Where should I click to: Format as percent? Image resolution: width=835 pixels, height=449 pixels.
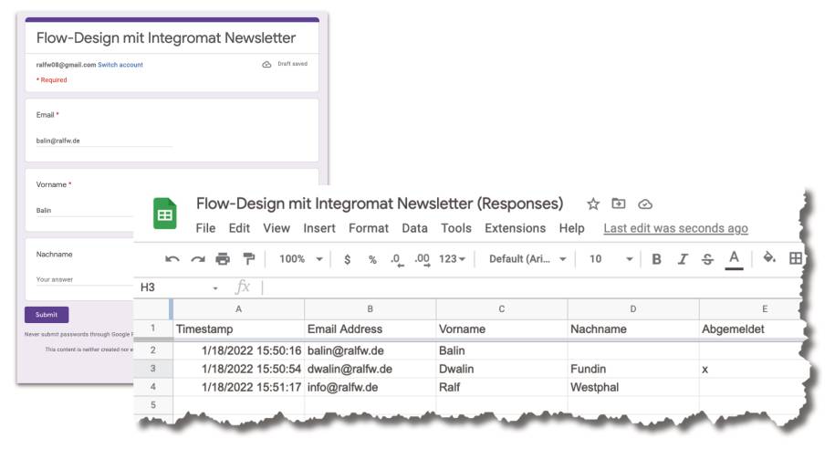point(372,259)
